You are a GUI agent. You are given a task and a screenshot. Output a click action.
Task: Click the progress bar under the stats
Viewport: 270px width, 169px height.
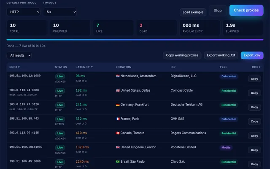[135, 40]
